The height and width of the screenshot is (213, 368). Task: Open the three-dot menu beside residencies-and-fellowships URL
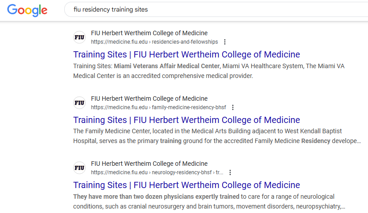click(225, 42)
